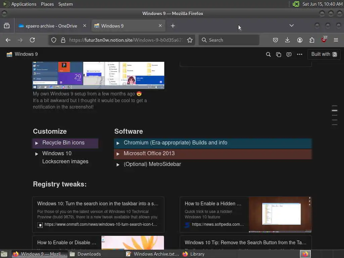Open the Downloads toolbar icon
344x258 pixels.
288,40
